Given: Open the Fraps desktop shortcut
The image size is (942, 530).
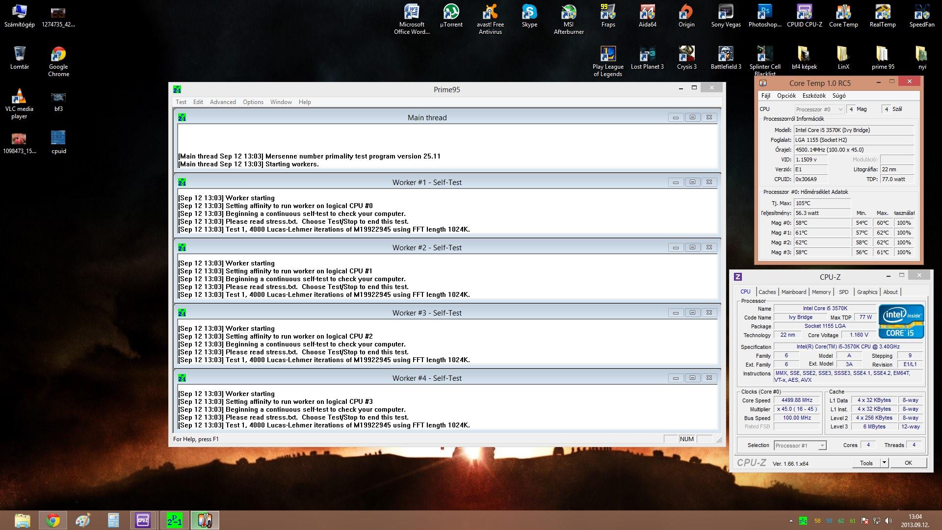Looking at the screenshot, I should click(608, 16).
